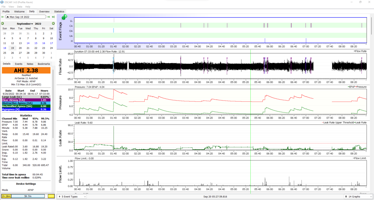Click the Large Leak (LL) row

(x=26, y=97)
